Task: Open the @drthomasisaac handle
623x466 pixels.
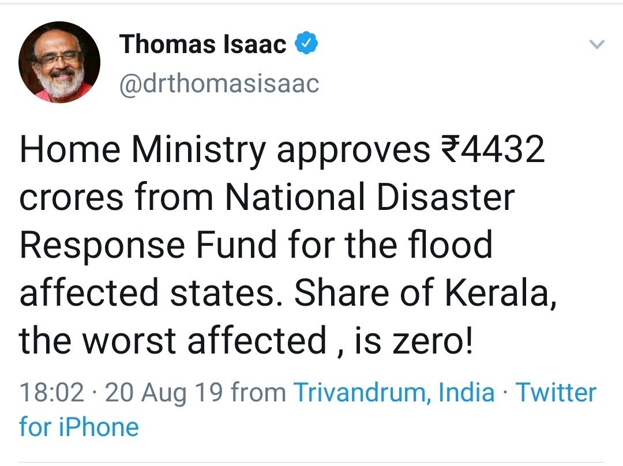Action: click(x=219, y=84)
